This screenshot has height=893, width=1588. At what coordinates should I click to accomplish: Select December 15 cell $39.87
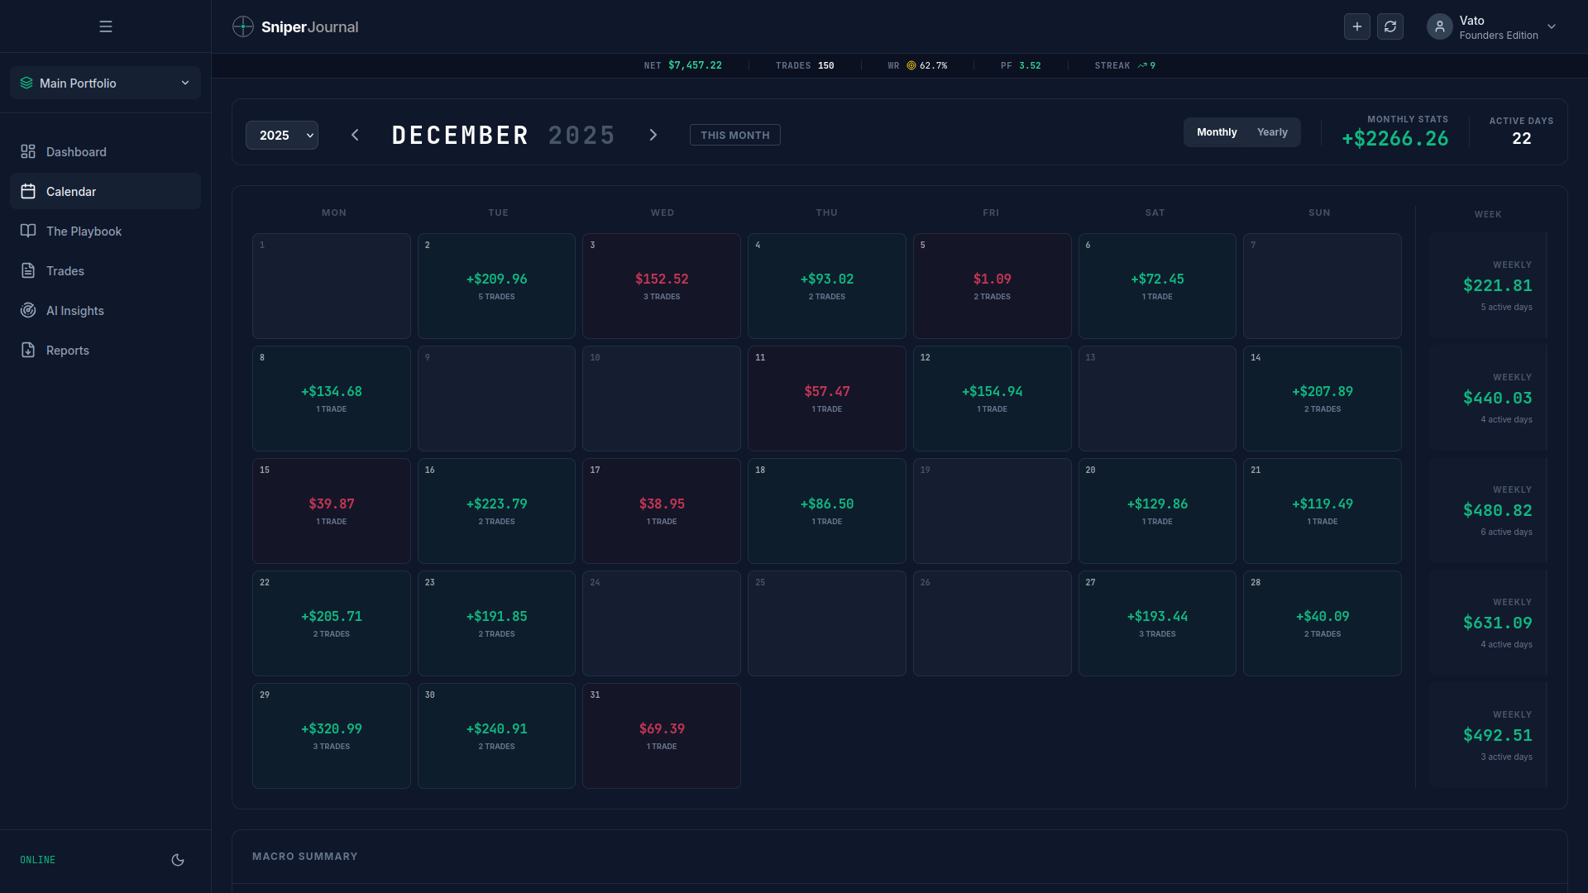click(x=332, y=511)
